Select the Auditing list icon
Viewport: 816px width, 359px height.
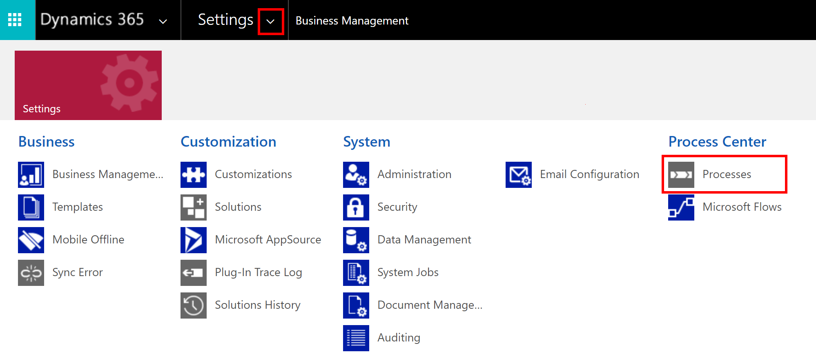tap(356, 338)
